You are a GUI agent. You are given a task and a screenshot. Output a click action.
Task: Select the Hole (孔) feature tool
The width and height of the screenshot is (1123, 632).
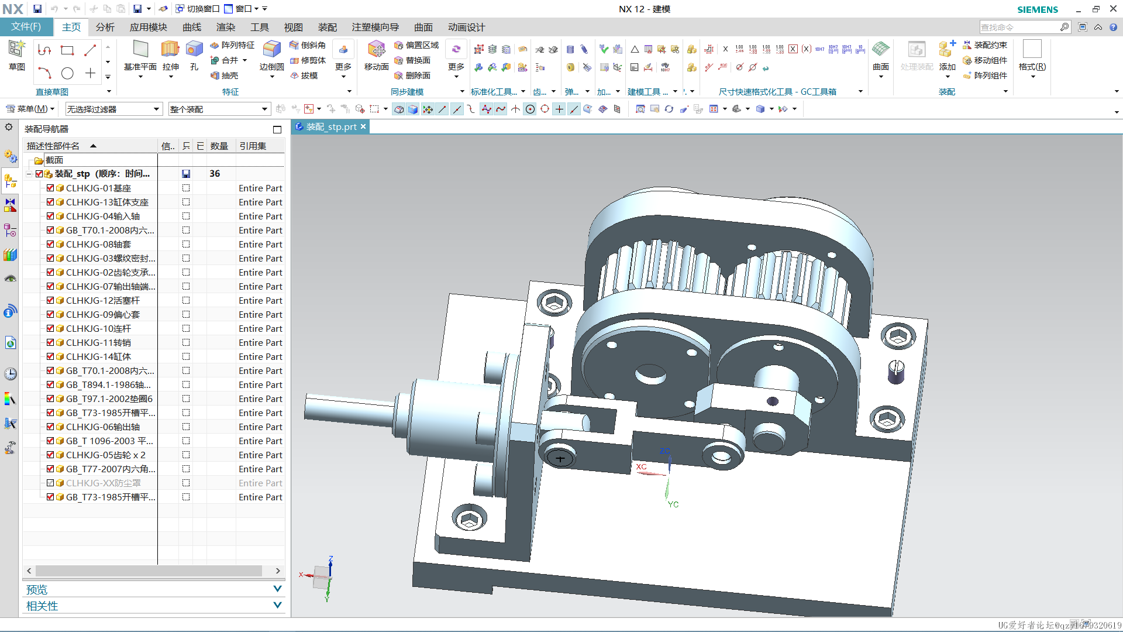[x=194, y=56]
